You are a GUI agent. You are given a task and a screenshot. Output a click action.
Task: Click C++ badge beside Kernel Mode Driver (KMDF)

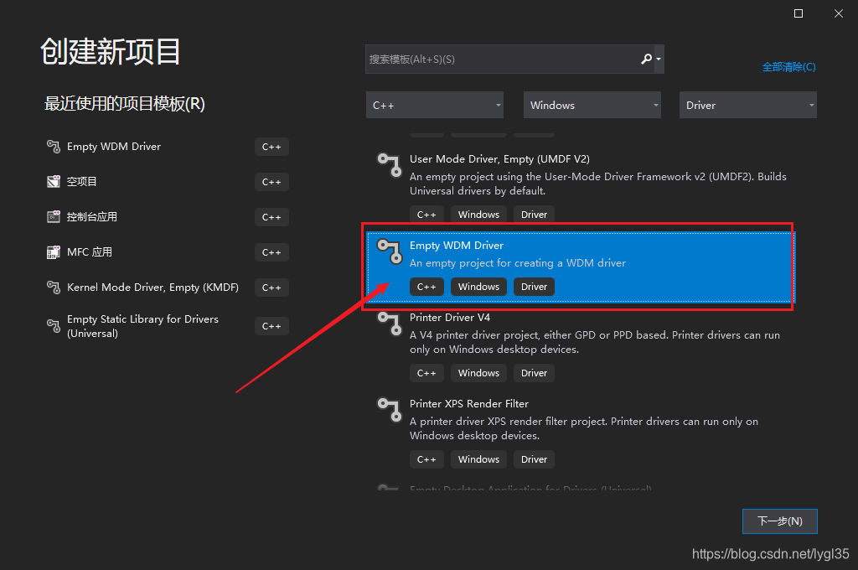[x=271, y=287]
